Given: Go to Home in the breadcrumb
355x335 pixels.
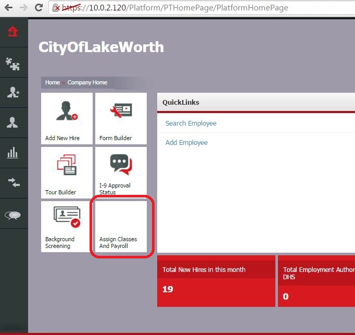Looking at the screenshot, I should [52, 83].
